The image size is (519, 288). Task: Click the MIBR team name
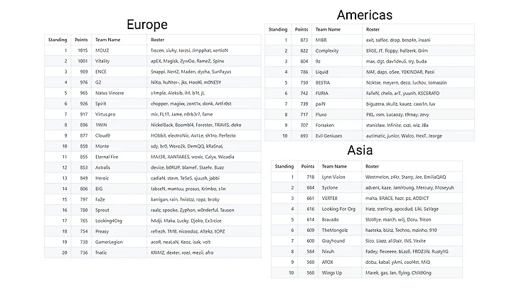pos(322,40)
